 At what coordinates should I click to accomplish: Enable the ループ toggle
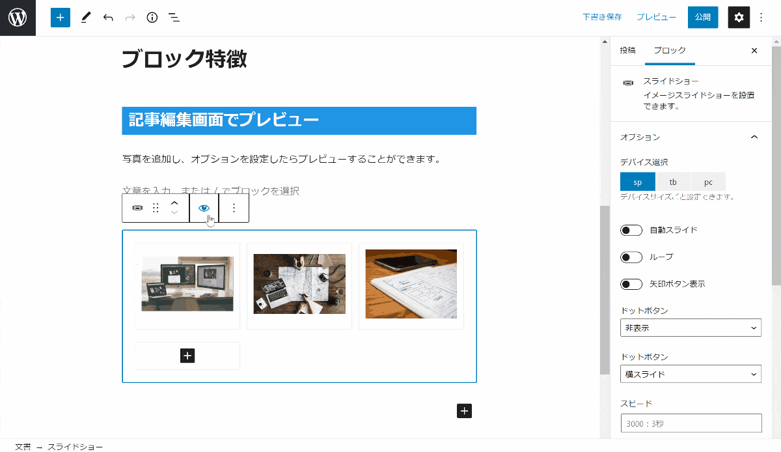[x=631, y=257]
